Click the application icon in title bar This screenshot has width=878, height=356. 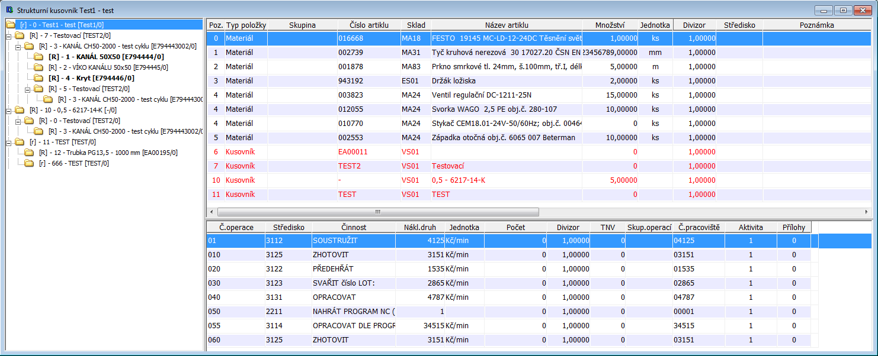click(x=9, y=10)
